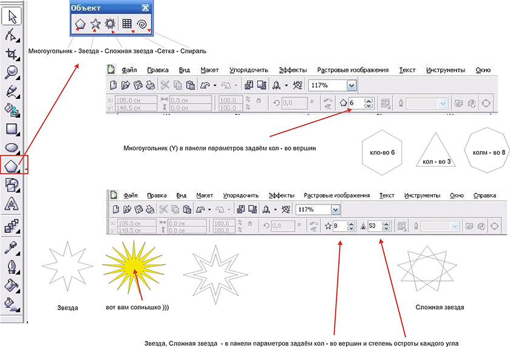
Task: Select the Complex star tool icon
Action: 110,24
